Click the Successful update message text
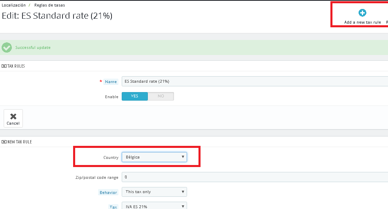 pyautogui.click(x=33, y=48)
